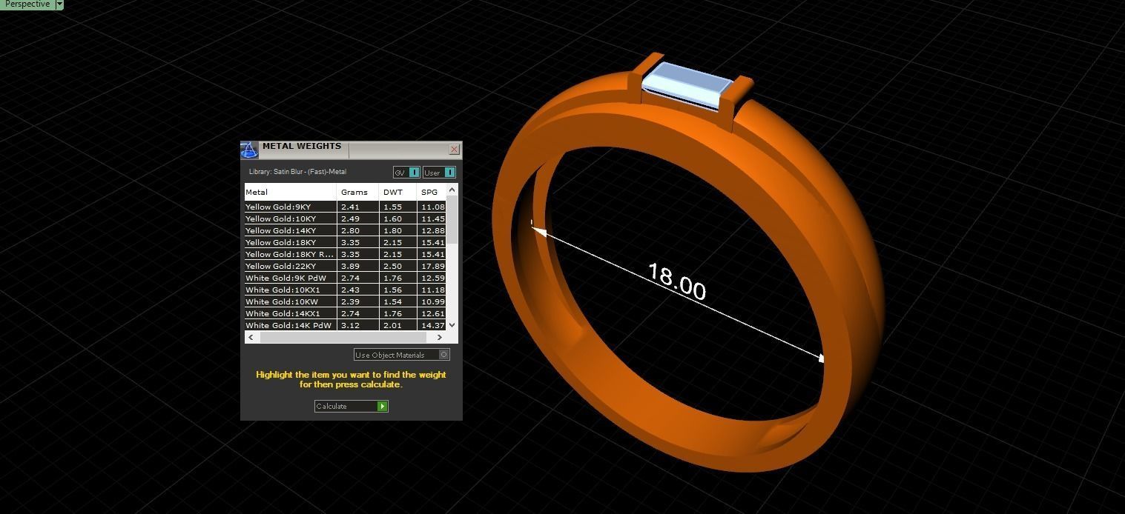
Task: Click the Metal Weights cone icon
Action: click(x=249, y=150)
